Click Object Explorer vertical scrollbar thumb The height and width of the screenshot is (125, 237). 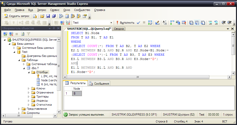(x=59, y=66)
